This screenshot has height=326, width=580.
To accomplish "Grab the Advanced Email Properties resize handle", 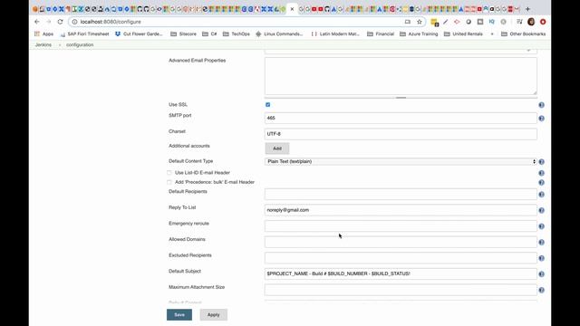I will [401, 98].
